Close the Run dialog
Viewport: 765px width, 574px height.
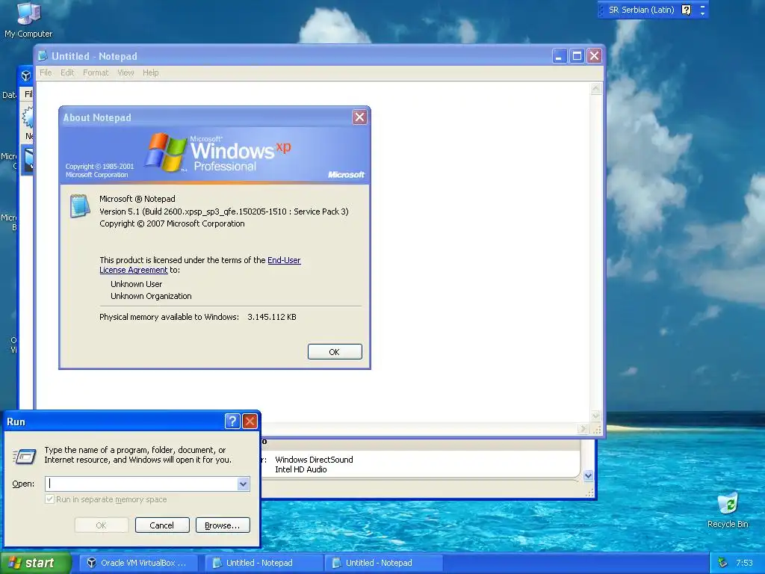point(250,422)
